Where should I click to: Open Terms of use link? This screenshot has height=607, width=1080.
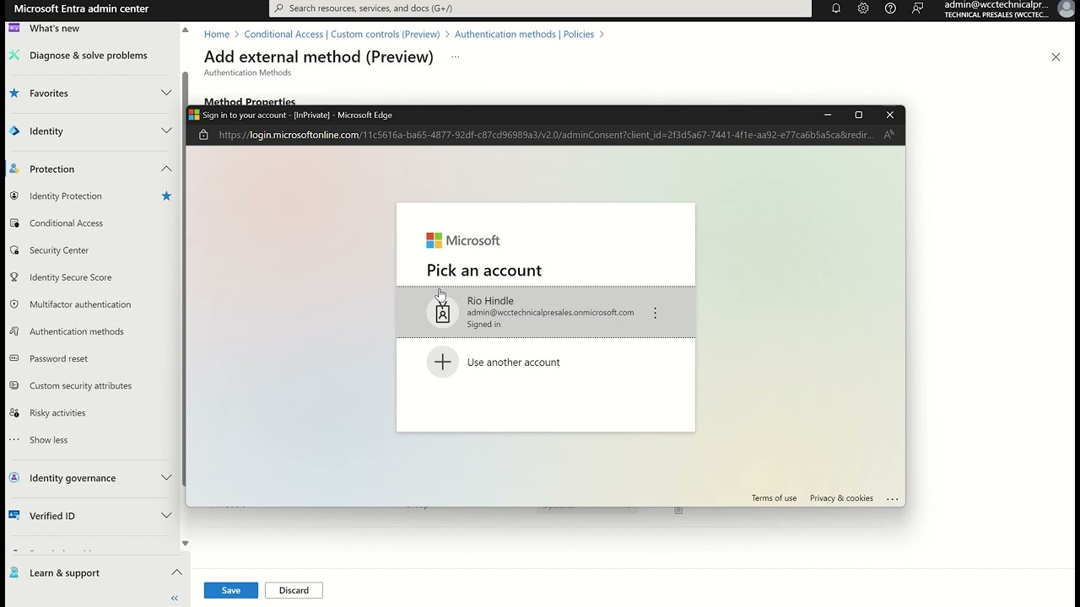pos(774,498)
